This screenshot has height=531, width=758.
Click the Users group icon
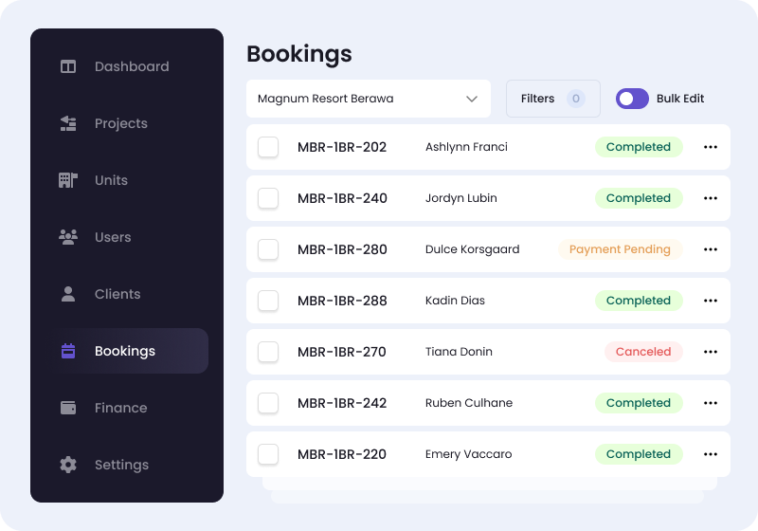click(x=68, y=237)
